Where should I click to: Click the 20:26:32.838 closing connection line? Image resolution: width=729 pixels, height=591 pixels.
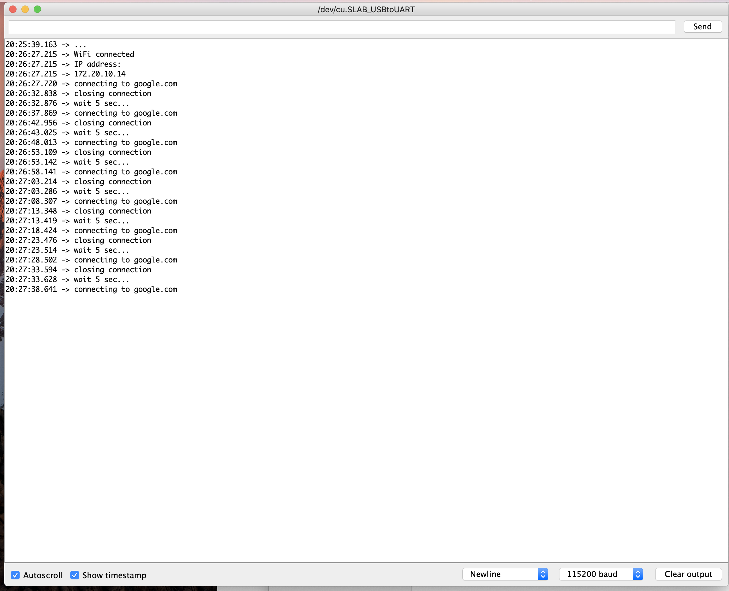pos(78,93)
